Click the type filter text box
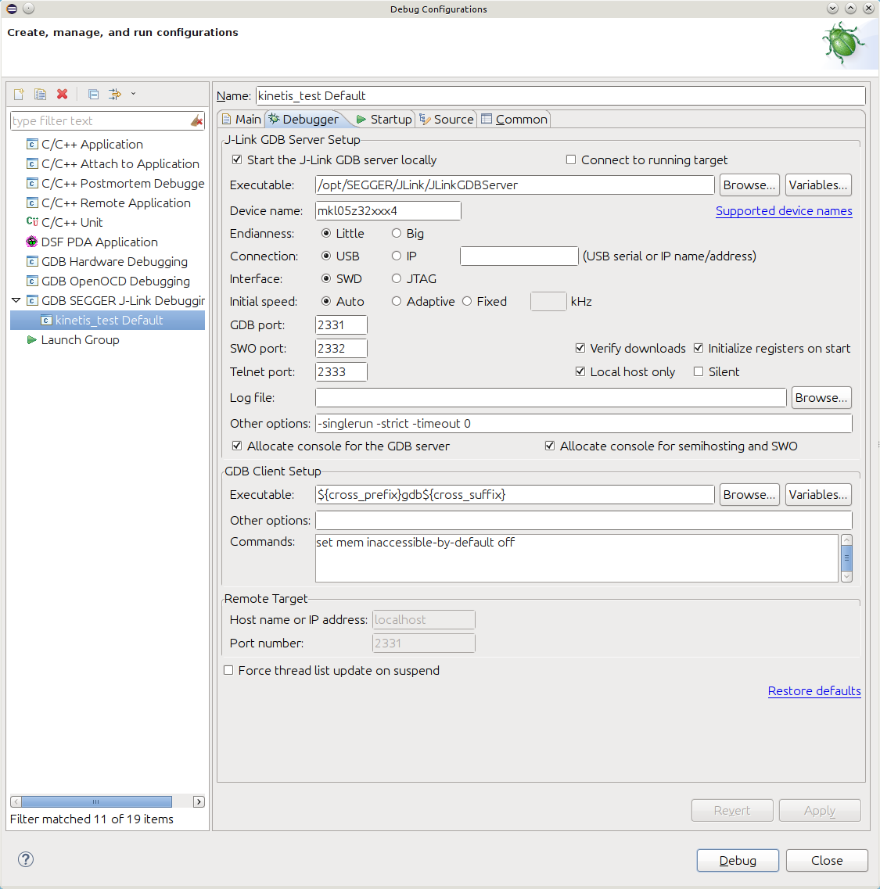Image resolution: width=880 pixels, height=889 pixels. pyautogui.click(x=100, y=120)
